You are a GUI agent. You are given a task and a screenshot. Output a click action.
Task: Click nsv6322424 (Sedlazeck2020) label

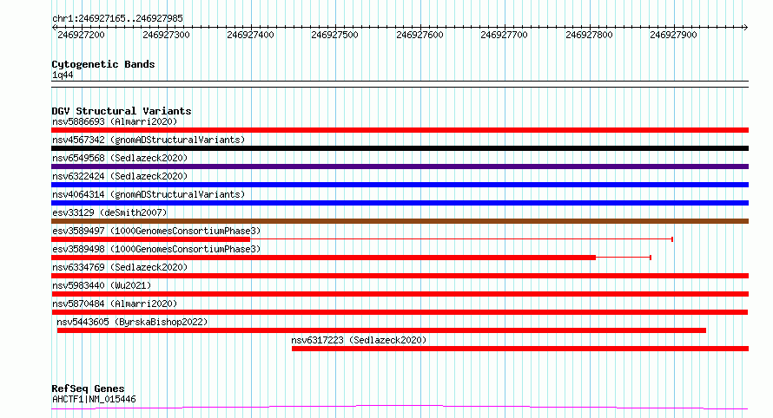point(120,176)
